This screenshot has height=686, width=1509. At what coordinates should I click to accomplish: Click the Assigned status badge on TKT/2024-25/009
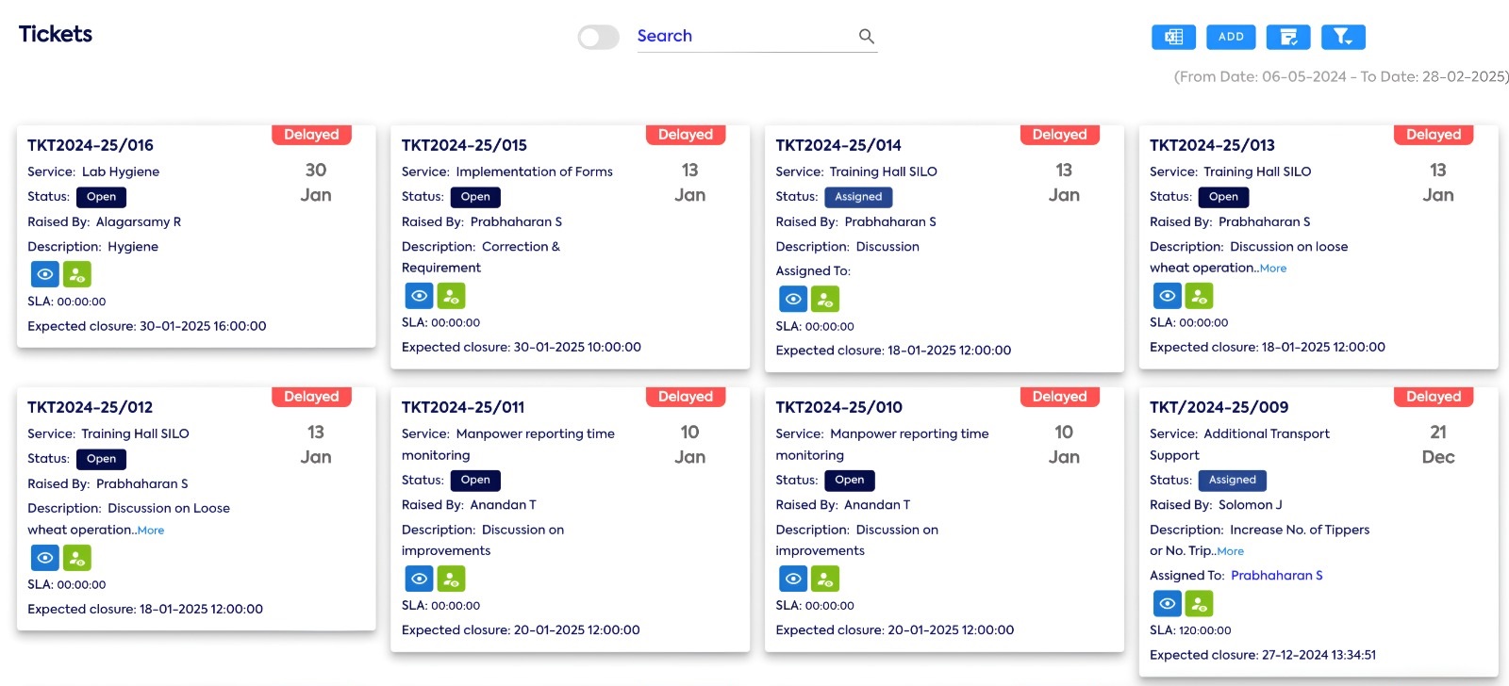click(1233, 480)
